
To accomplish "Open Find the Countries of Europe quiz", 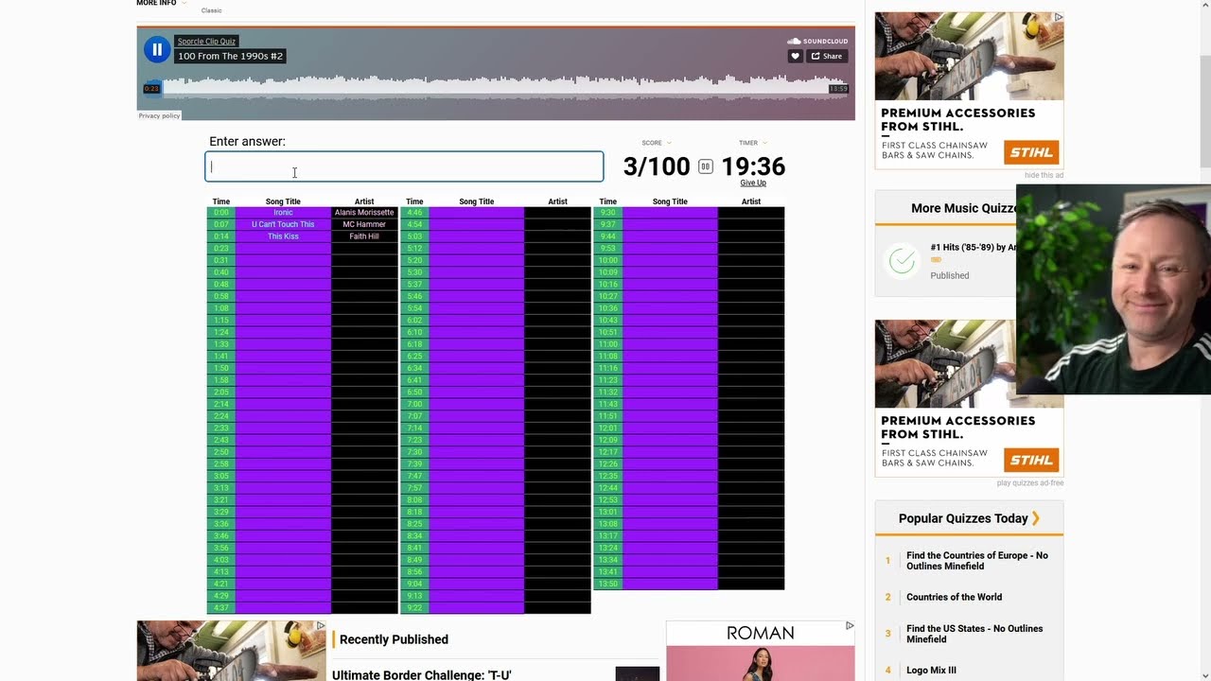I will click(977, 561).
